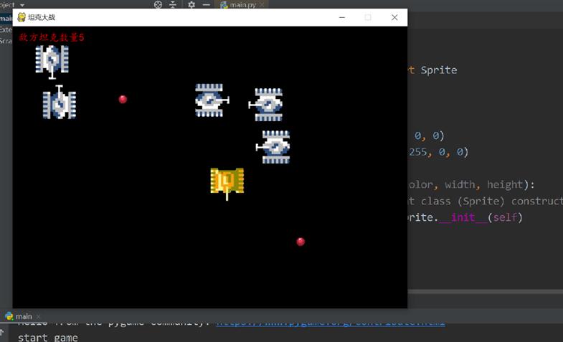Viewport: 563px width, 342px height.
Task: Click the pygame icon in game title bar
Action: pyautogui.click(x=21, y=17)
